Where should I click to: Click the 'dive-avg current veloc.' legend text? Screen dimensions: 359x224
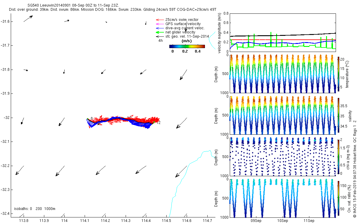pyautogui.click(x=185, y=28)
